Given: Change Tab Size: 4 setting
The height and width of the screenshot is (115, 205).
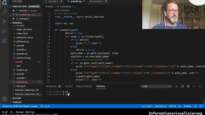Looking at the screenshot, I should click(x=160, y=106).
